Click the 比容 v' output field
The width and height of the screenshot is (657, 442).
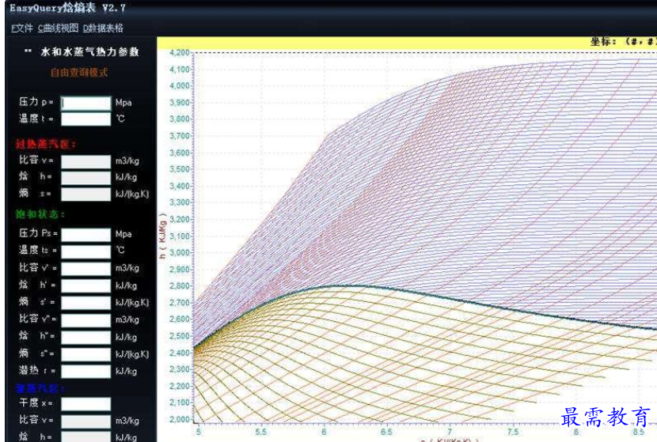86,269
